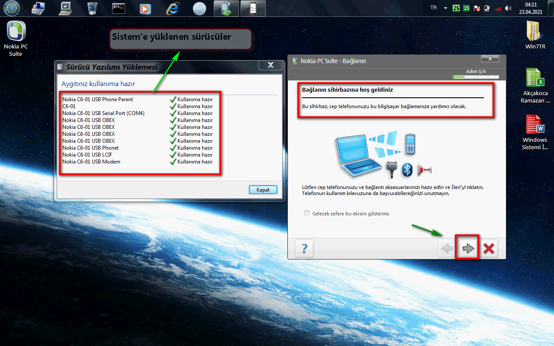Switch to the phone-icon taskbar window
The image size is (554, 346).
click(253, 8)
